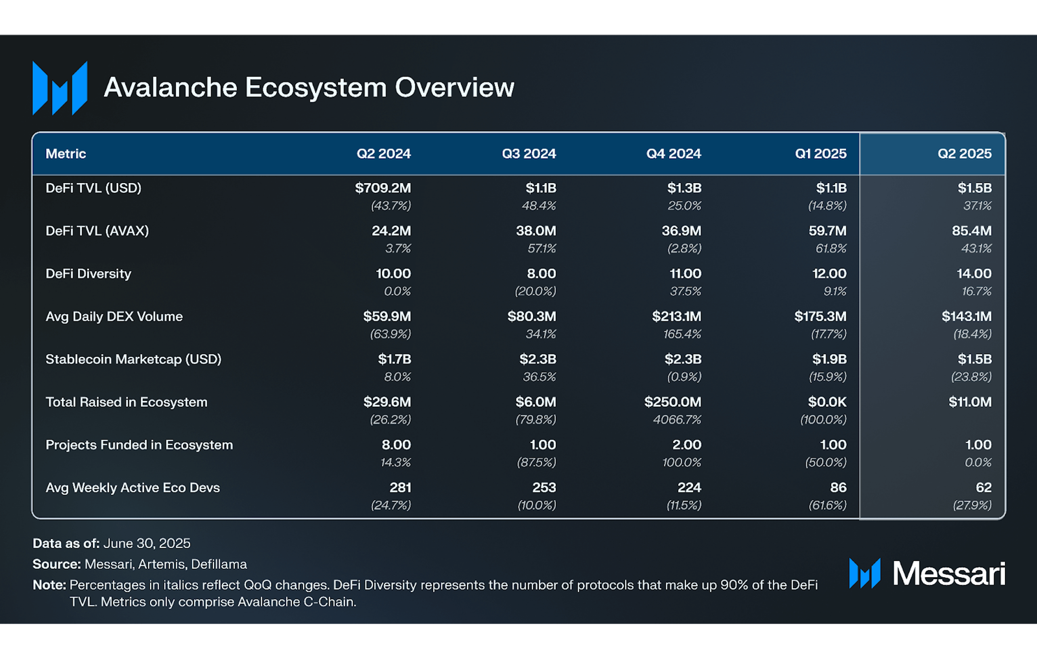The image size is (1037, 658).
Task: Click the '$11.0M' total raised value
Action: click(970, 402)
